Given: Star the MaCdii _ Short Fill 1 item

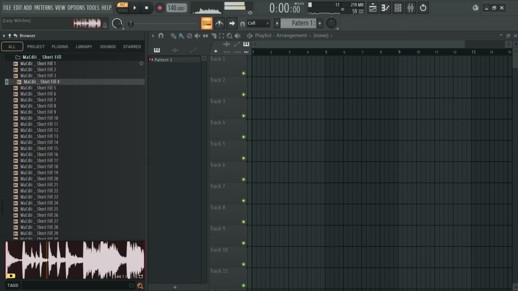Looking at the screenshot, I should (x=141, y=63).
